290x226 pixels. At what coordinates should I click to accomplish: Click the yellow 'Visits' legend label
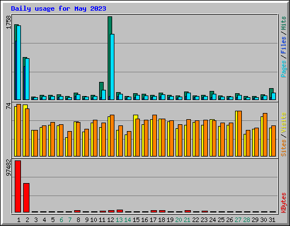(x=284, y=123)
